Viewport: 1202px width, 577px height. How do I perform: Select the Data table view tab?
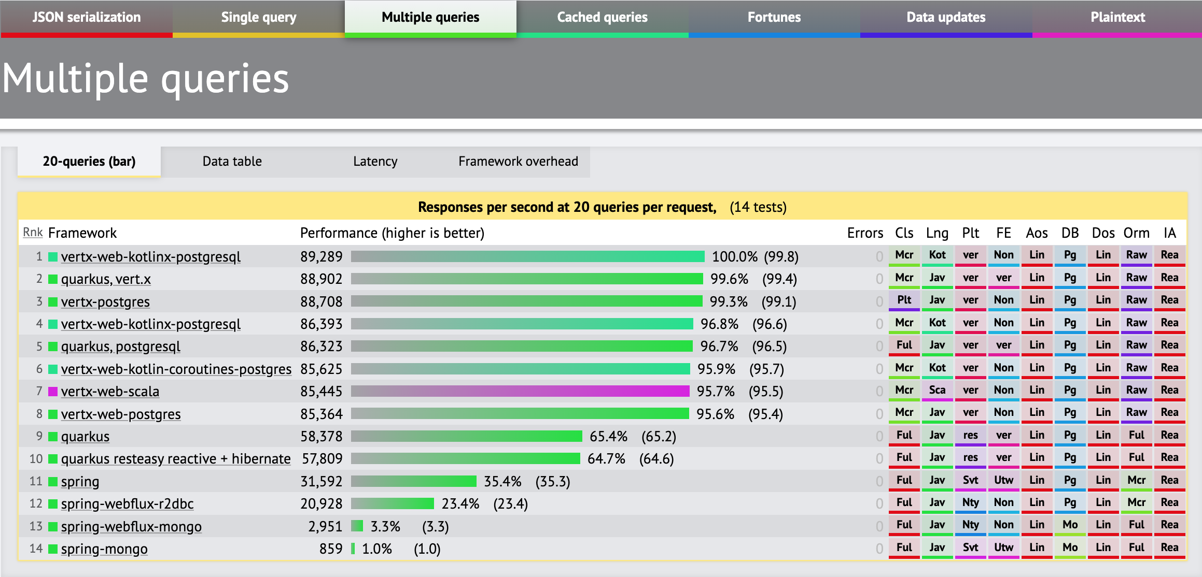[x=232, y=162]
